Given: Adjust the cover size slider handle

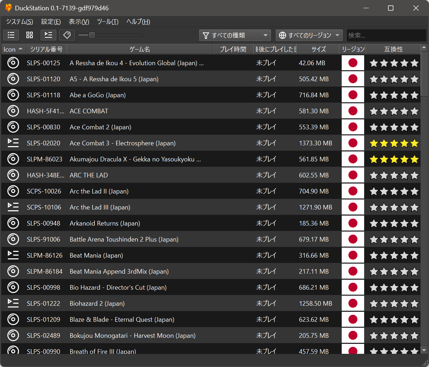Looking at the screenshot, I should [x=92, y=35].
